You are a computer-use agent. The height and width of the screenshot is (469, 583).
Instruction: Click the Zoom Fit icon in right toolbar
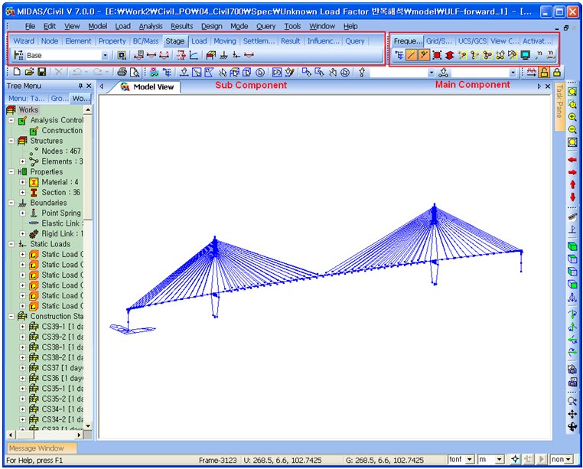pos(572,92)
